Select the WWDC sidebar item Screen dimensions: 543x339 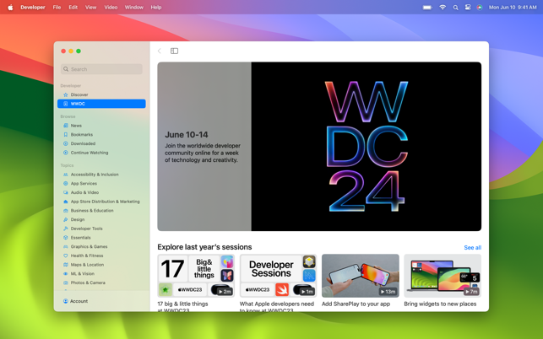pos(101,104)
